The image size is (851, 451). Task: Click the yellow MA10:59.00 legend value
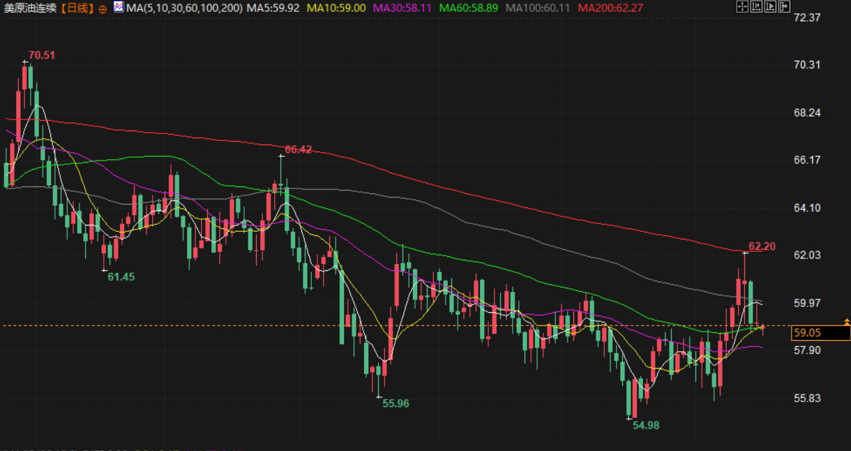click(x=336, y=8)
